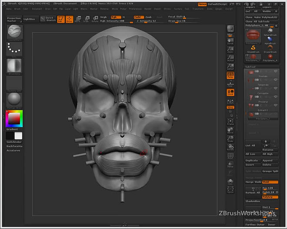
Task: Expand the ShadowBox section
Action: (253, 201)
